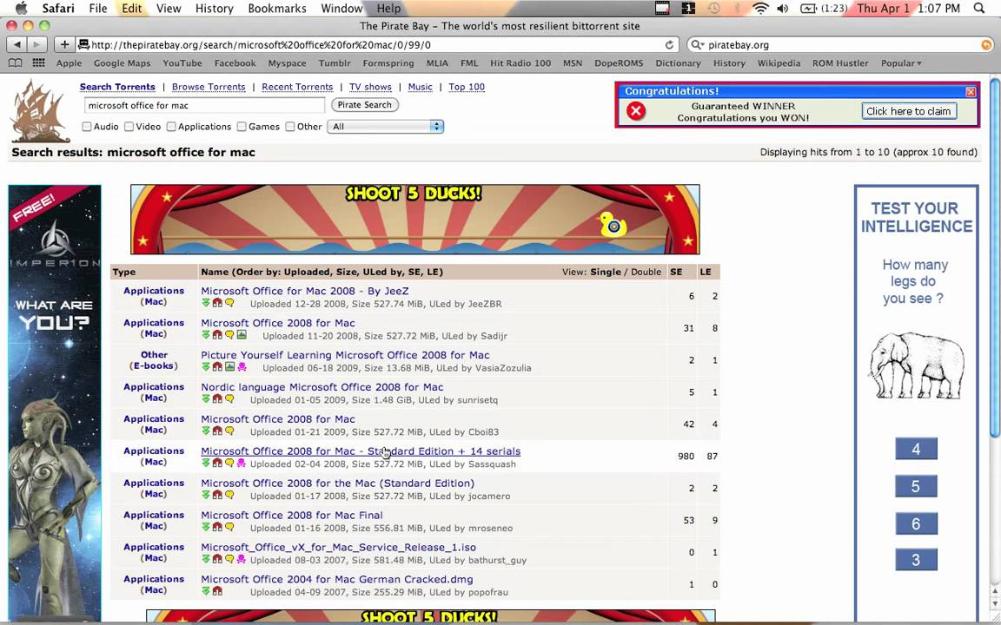Enable the Audio checkbox
Image resolution: width=1001 pixels, height=625 pixels.
[x=87, y=126]
